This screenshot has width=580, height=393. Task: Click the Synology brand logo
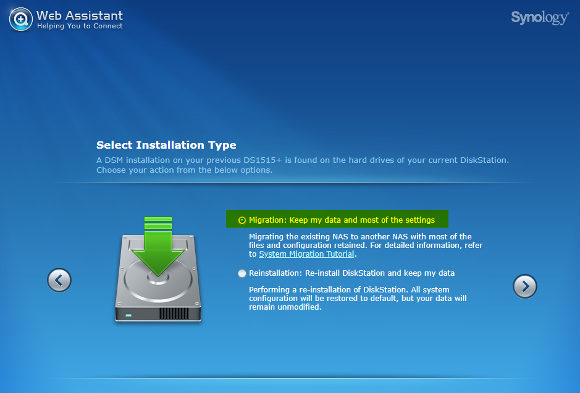coord(539,18)
